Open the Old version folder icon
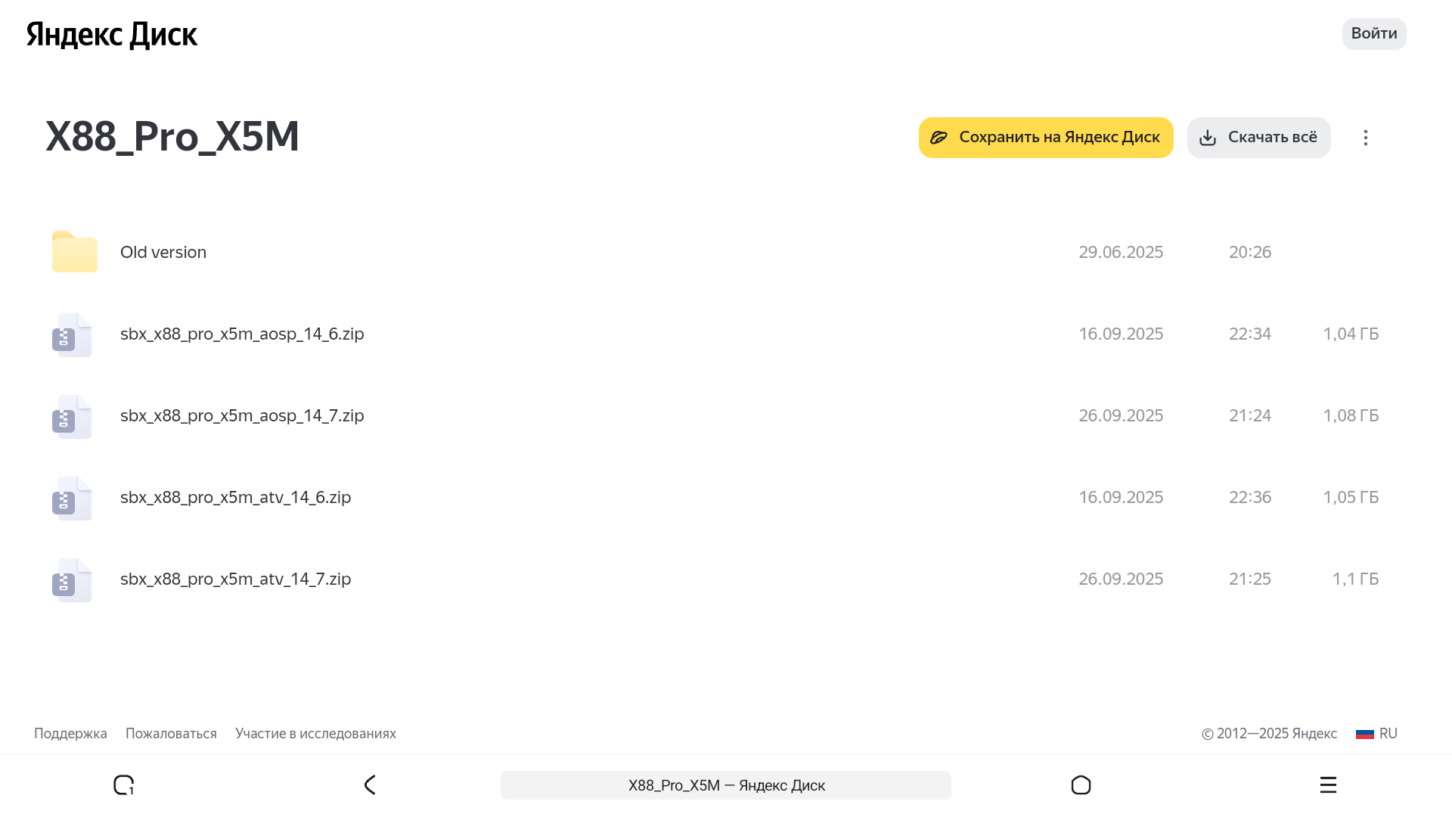 74,252
